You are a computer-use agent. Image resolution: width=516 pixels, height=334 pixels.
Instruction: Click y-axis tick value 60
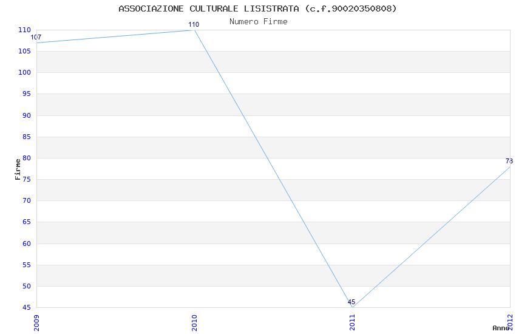pos(27,244)
